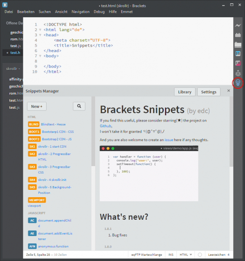This screenshot has width=245, height=261.
Task: Click the snippet list scrollbar thumb
Action: (93, 131)
